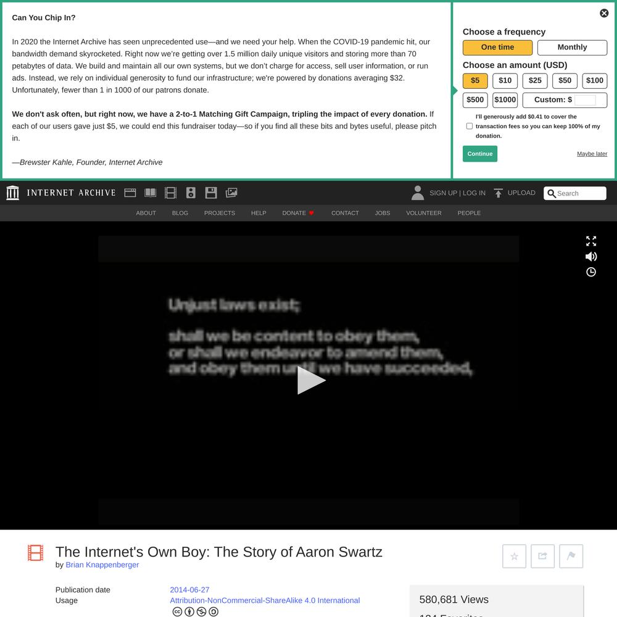Click the UPLOAD link text

pyautogui.click(x=521, y=193)
